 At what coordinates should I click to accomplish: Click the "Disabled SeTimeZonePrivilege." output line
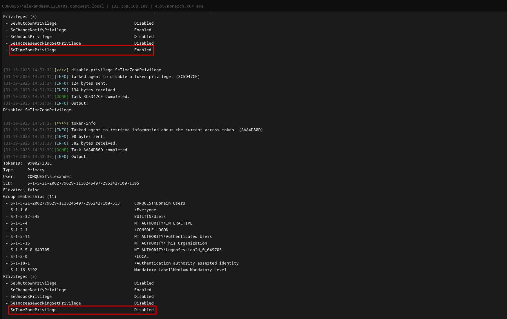coord(38,110)
